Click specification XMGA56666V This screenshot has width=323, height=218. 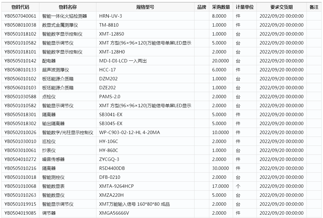114,213
